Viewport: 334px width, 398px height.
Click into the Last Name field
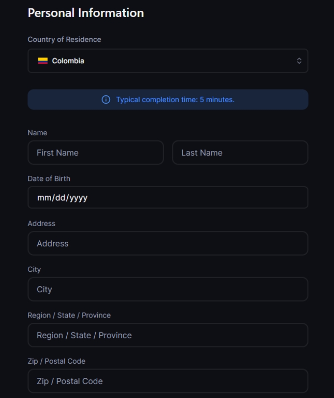point(240,153)
